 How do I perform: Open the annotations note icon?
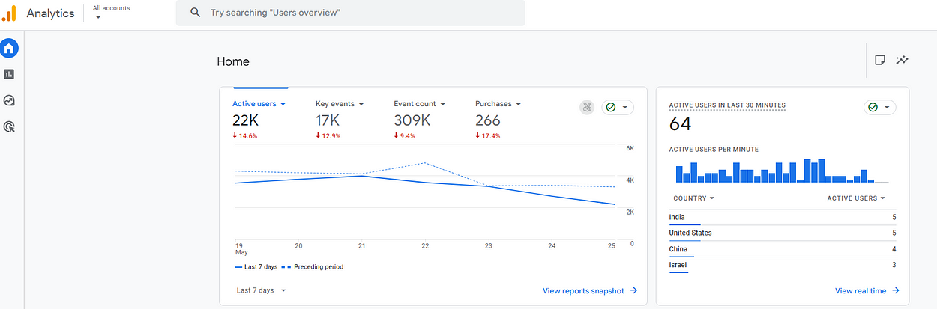tap(880, 60)
